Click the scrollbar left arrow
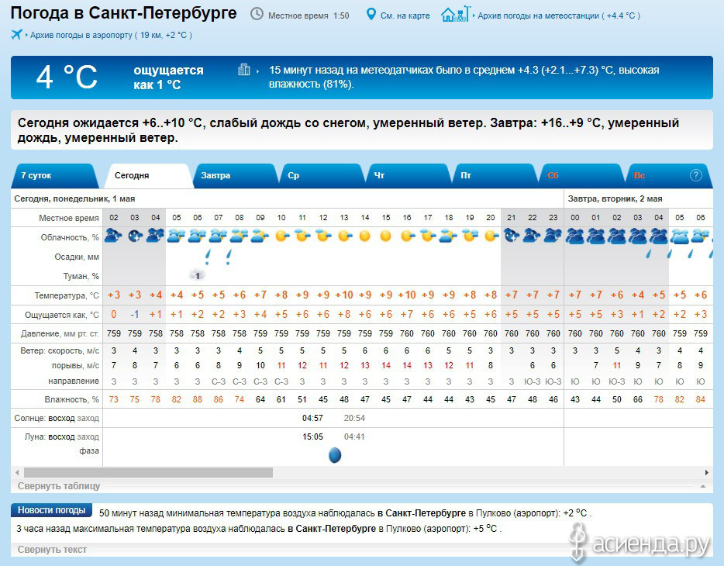This screenshot has height=566, width=724. click(17, 472)
